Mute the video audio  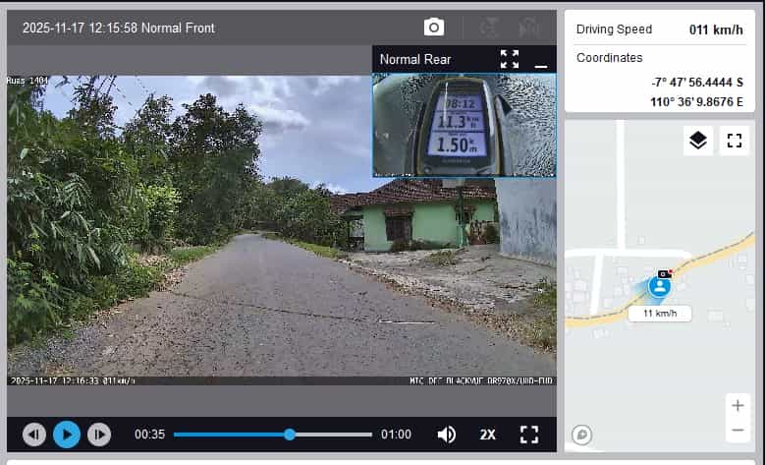tap(446, 434)
